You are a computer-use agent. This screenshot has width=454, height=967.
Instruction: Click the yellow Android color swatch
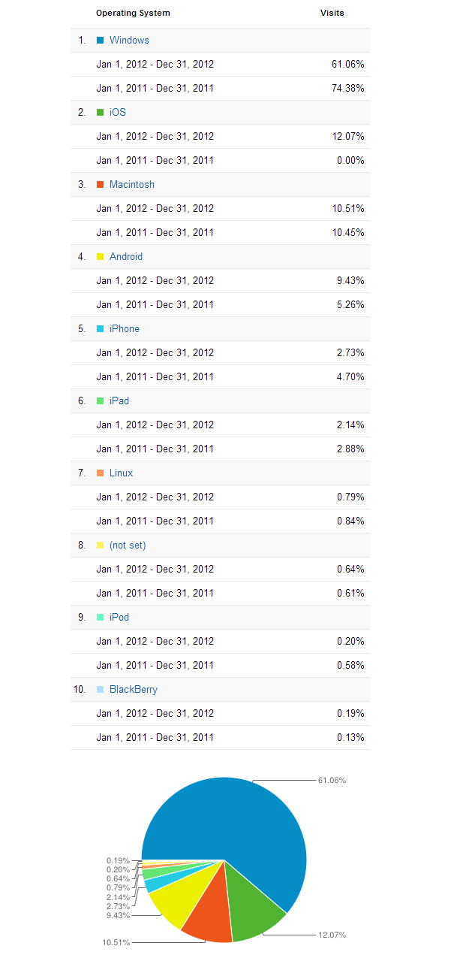click(101, 257)
